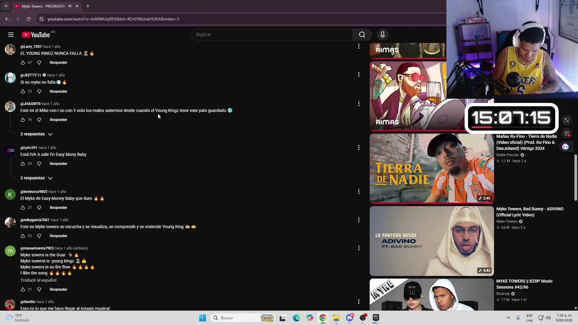This screenshot has height=325, width=578.
Task: Open the BZRP Music Sessions #42/66 title
Action: [x=524, y=284]
